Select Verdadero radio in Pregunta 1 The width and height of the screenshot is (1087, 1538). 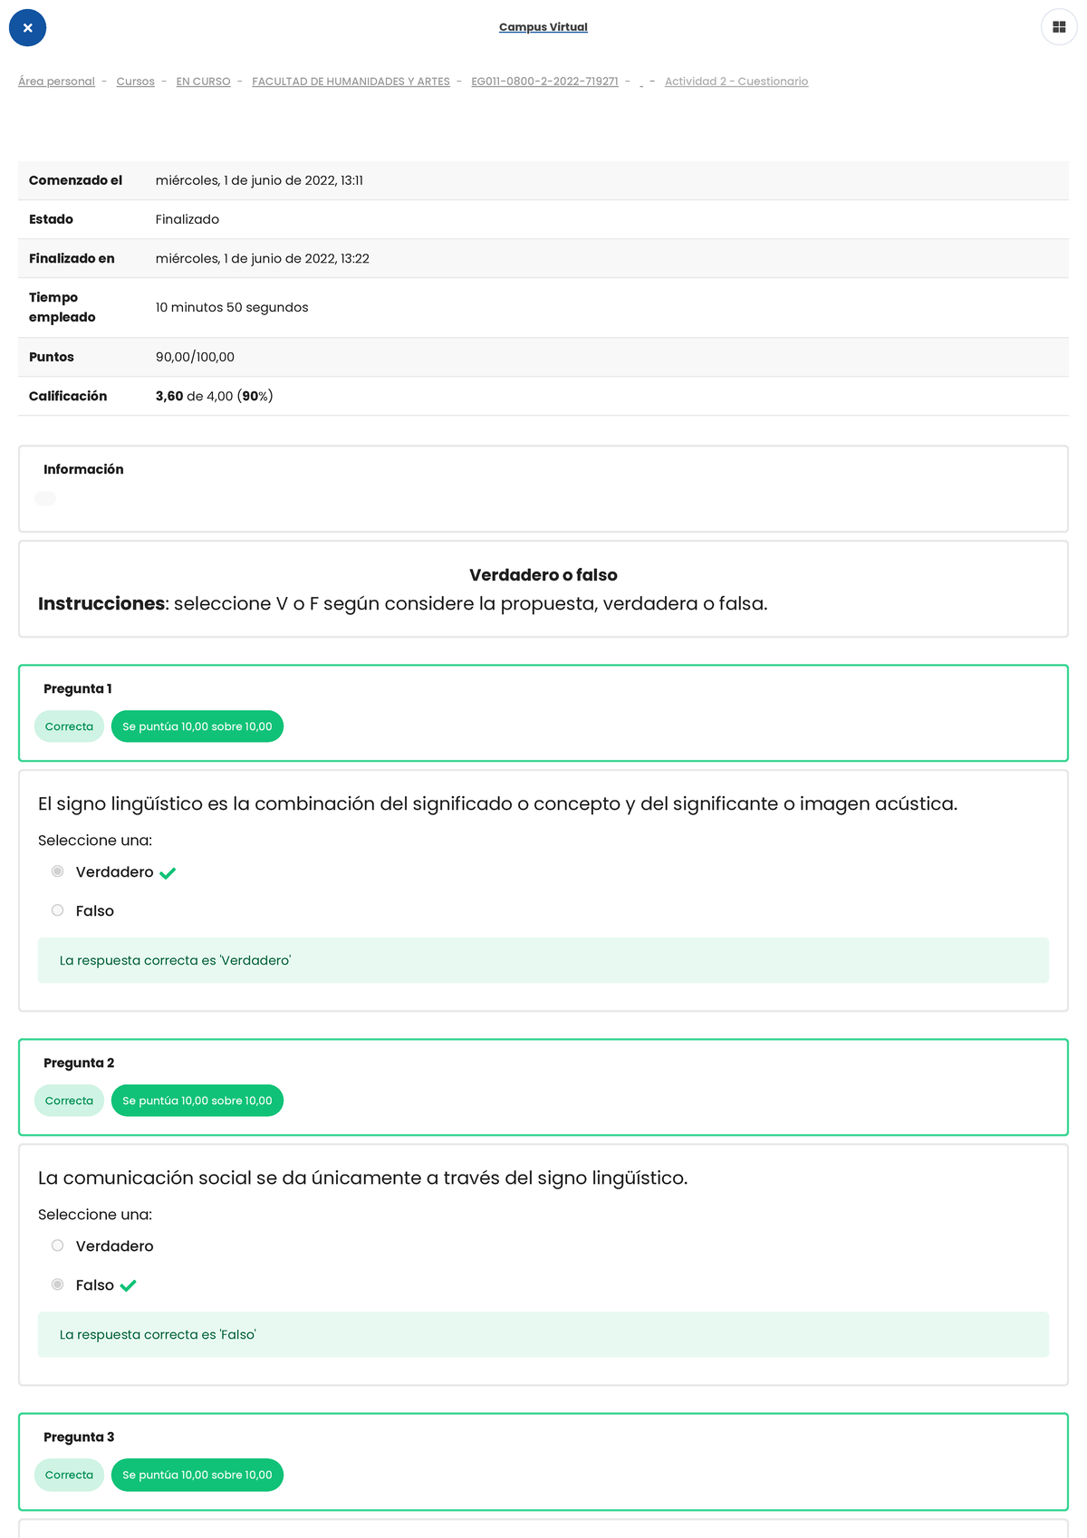click(x=58, y=871)
